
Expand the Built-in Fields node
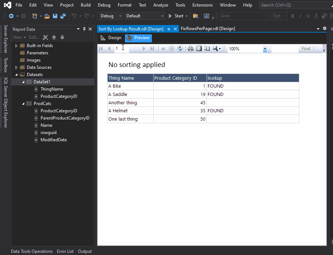click(x=16, y=45)
